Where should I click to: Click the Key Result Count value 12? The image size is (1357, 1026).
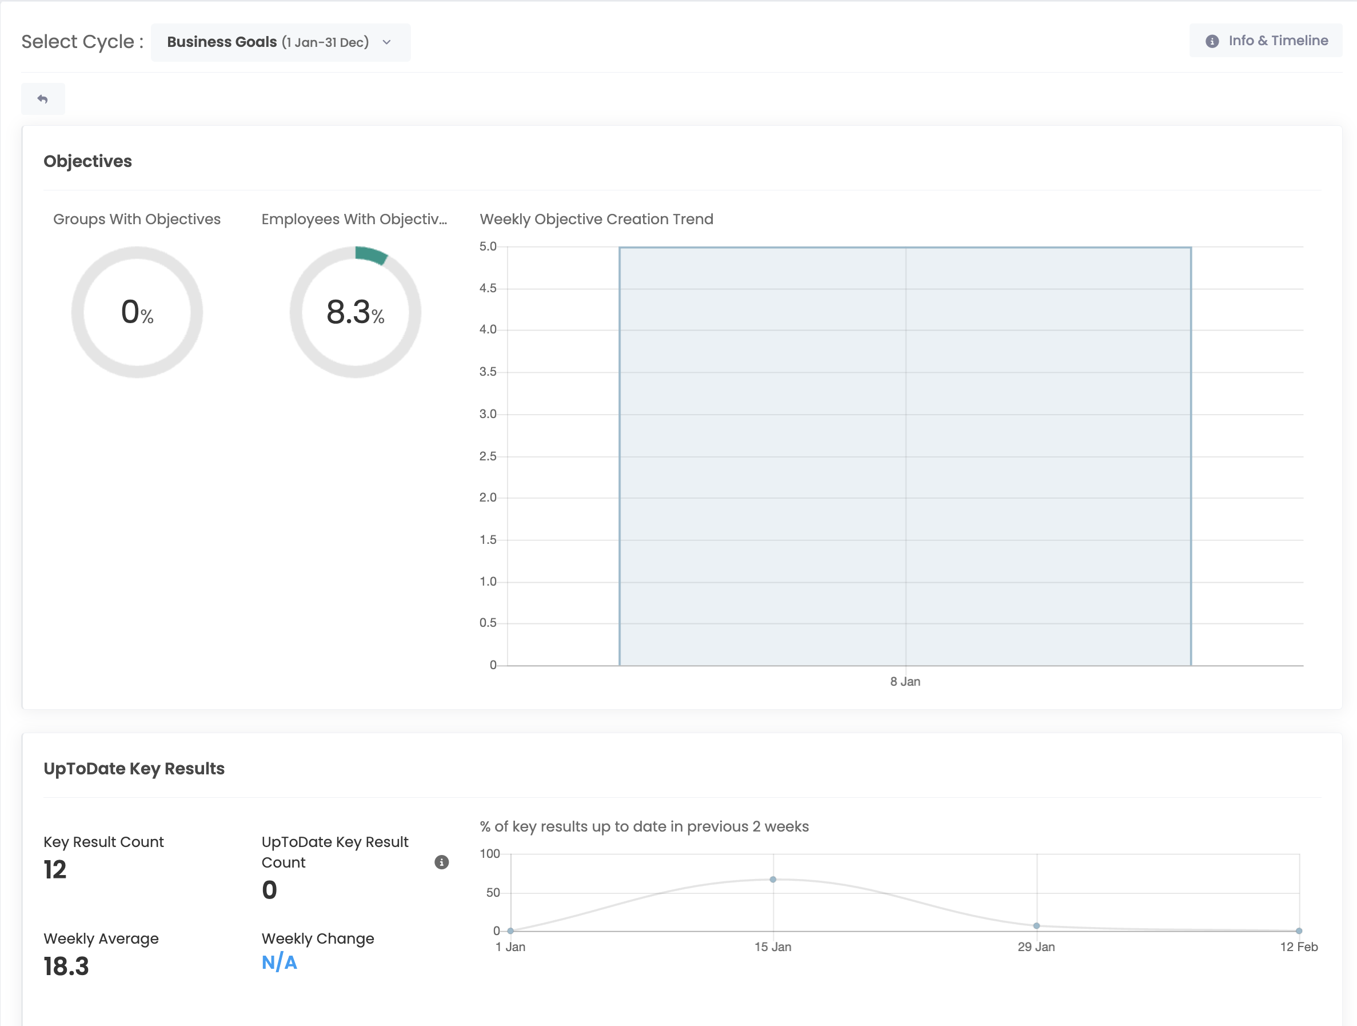coord(55,869)
